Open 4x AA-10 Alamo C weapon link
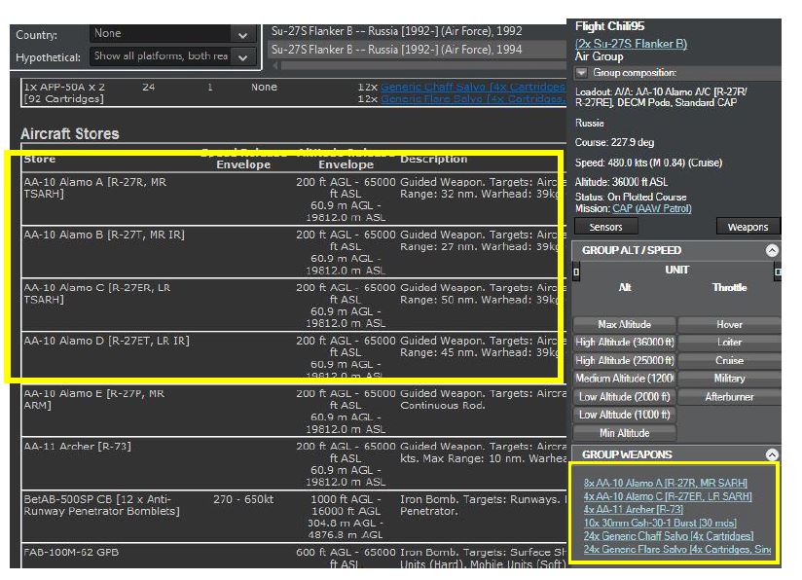The image size is (802, 580). [x=668, y=496]
